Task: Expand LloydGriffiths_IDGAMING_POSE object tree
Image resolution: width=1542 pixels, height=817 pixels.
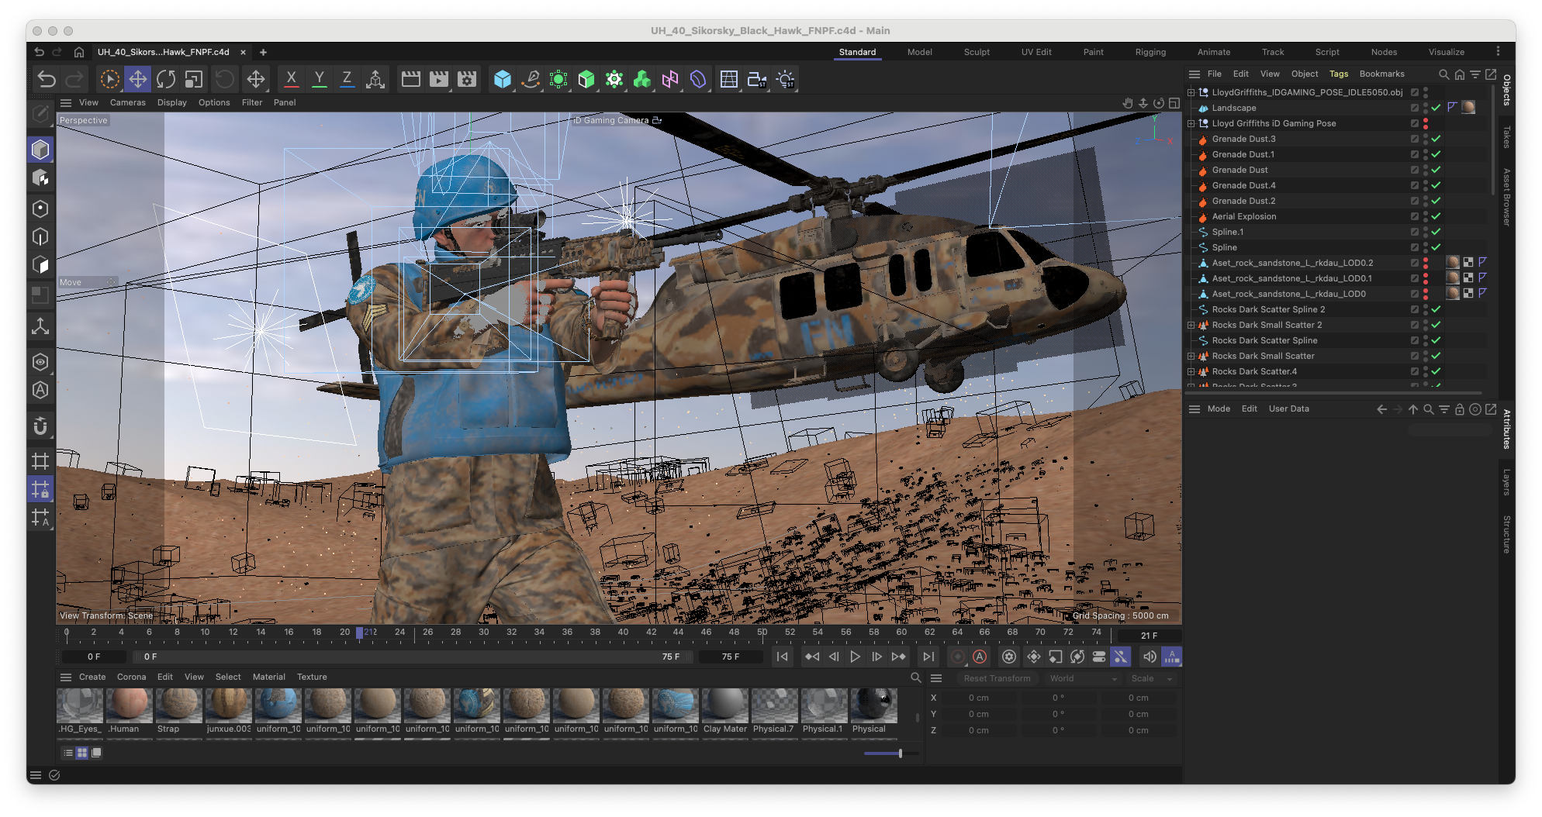Action: [x=1191, y=92]
